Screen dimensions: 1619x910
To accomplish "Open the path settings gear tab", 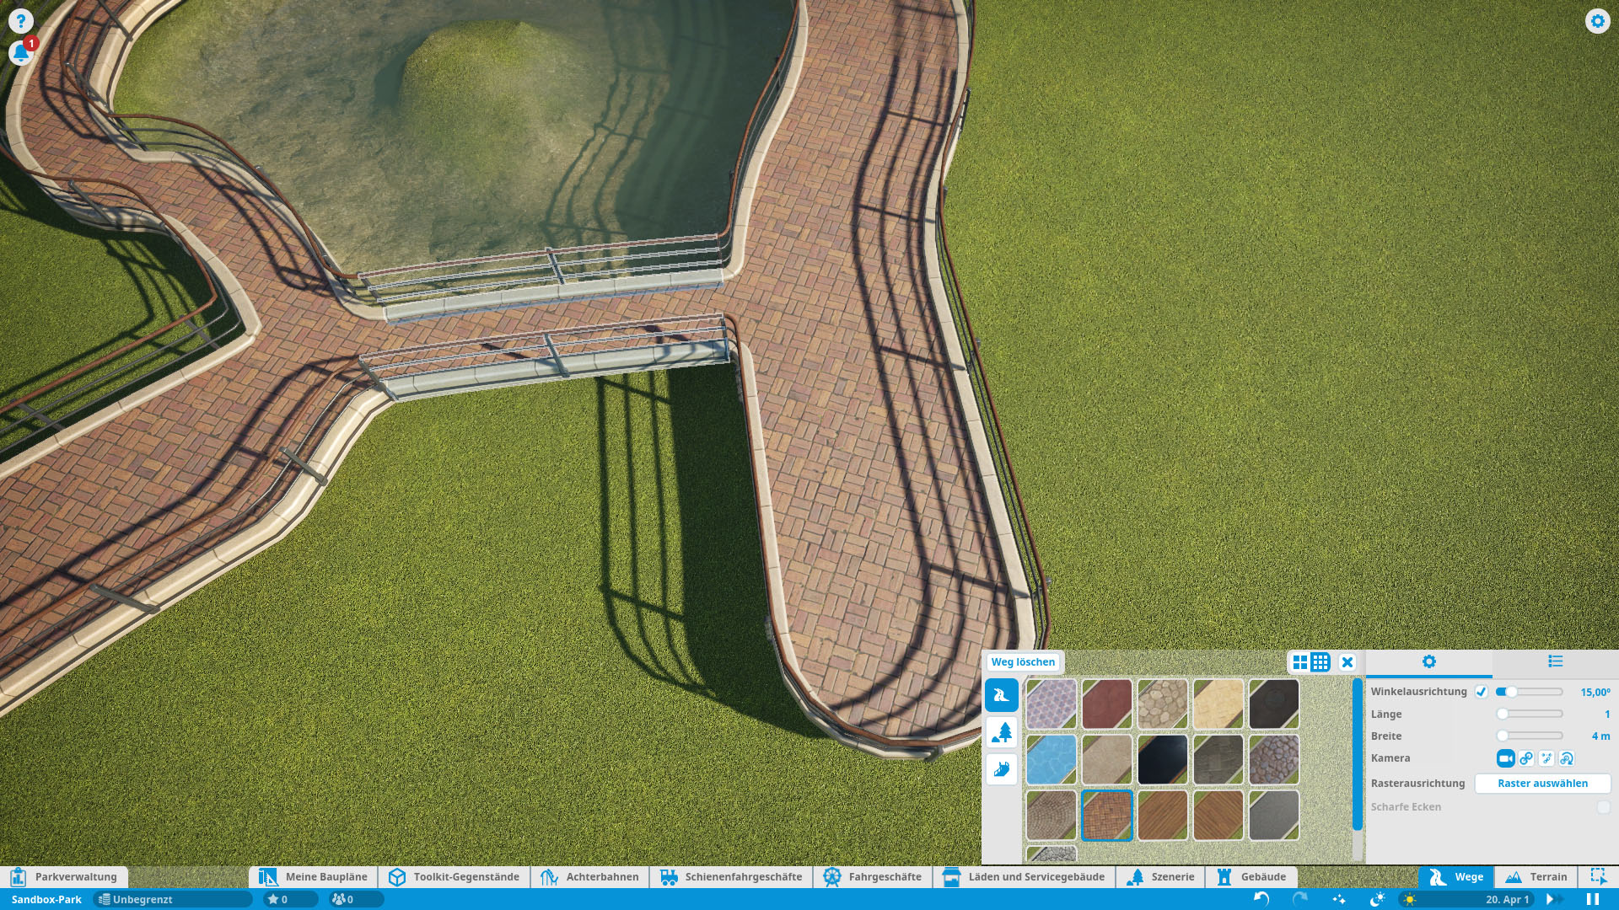I will 1429,662.
